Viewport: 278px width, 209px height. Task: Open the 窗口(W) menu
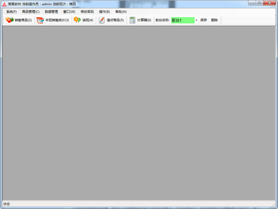69,12
